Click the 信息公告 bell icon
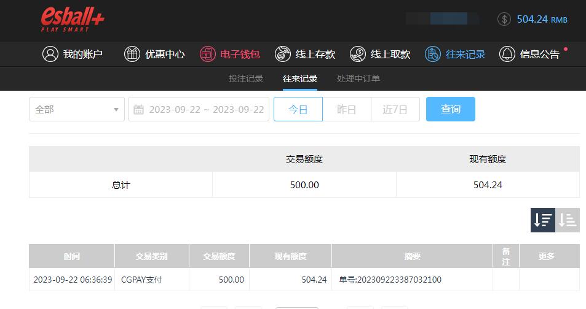 click(507, 54)
